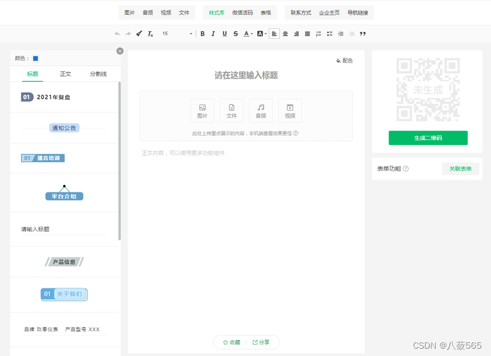
Task: Open the 配色 color scheme option
Action: point(344,60)
